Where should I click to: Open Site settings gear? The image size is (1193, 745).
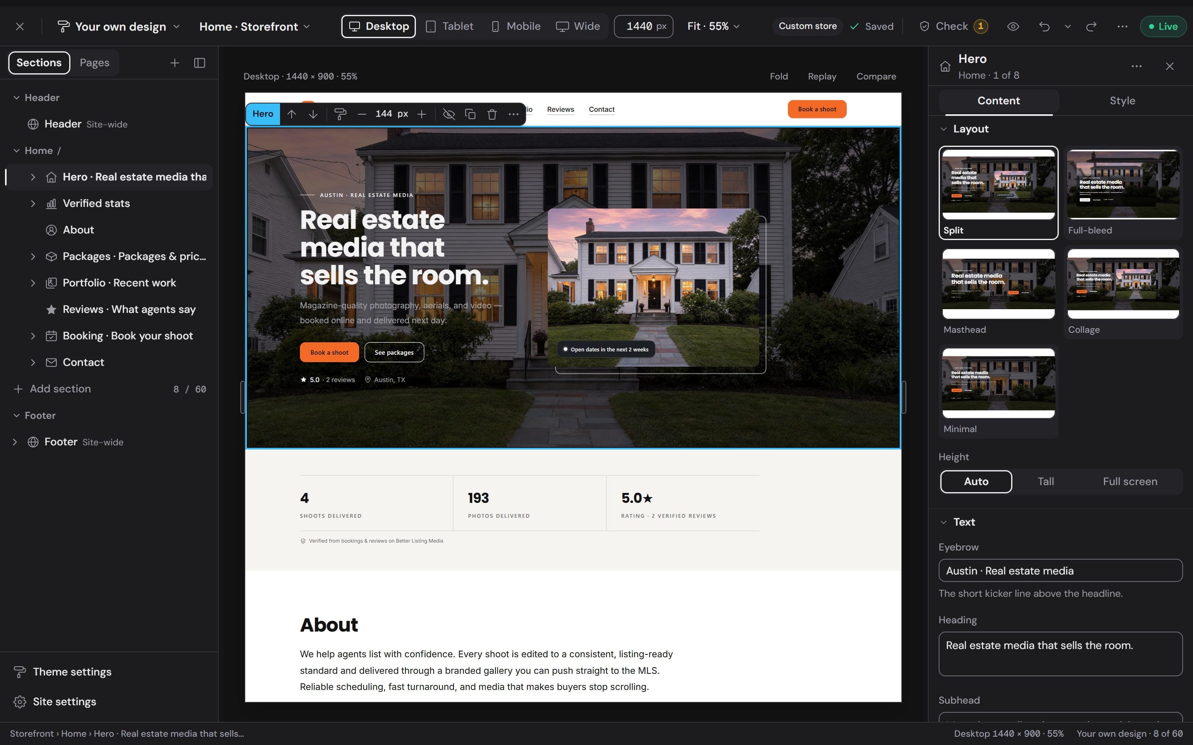point(55,702)
